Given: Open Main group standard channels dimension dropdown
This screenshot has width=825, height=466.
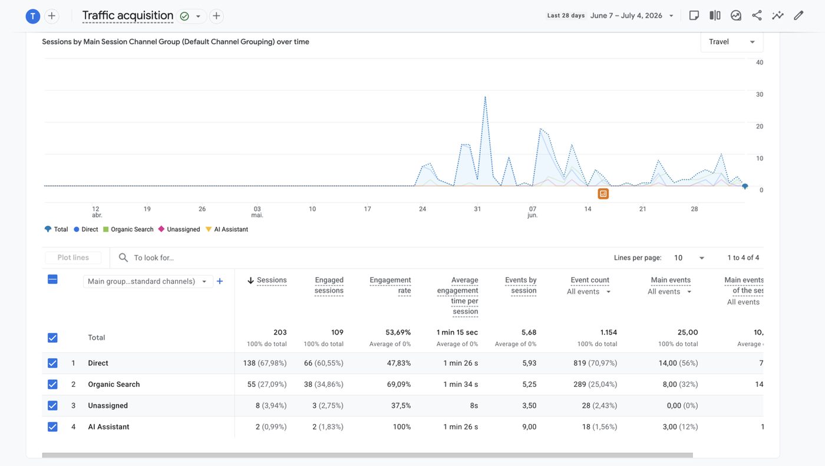Looking at the screenshot, I should (148, 281).
